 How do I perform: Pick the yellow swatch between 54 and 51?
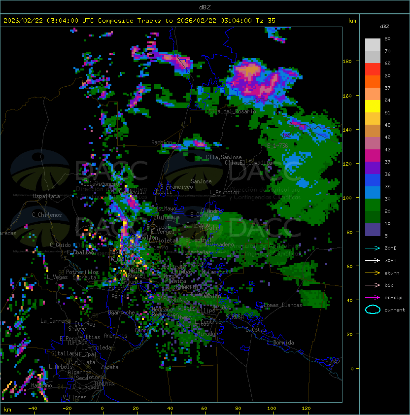point(373,106)
